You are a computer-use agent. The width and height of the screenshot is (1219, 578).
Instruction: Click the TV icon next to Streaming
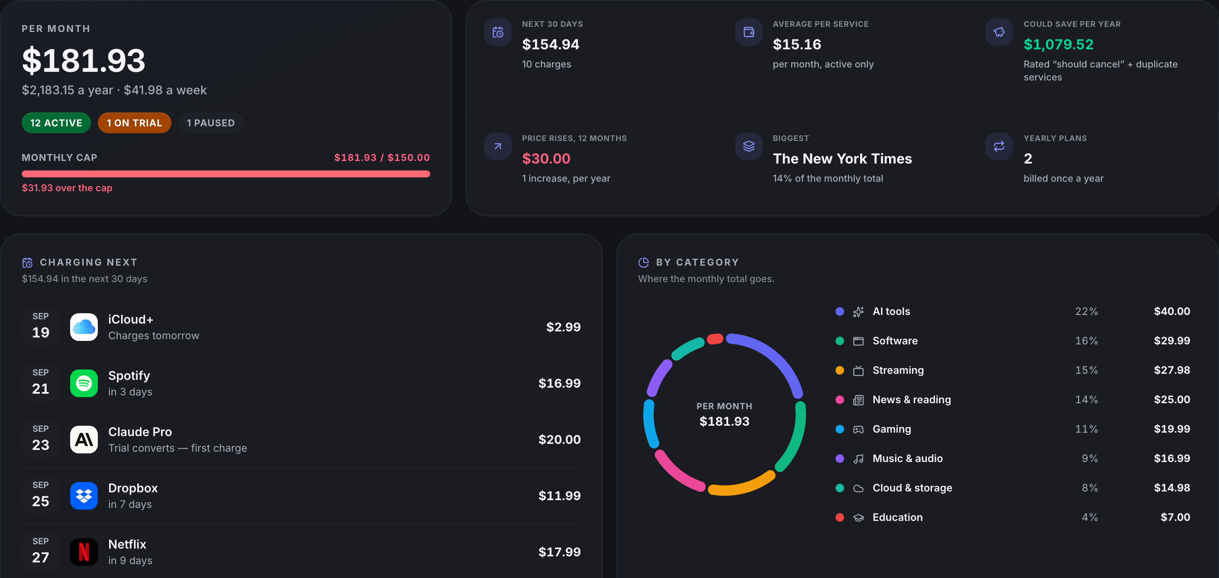click(858, 370)
